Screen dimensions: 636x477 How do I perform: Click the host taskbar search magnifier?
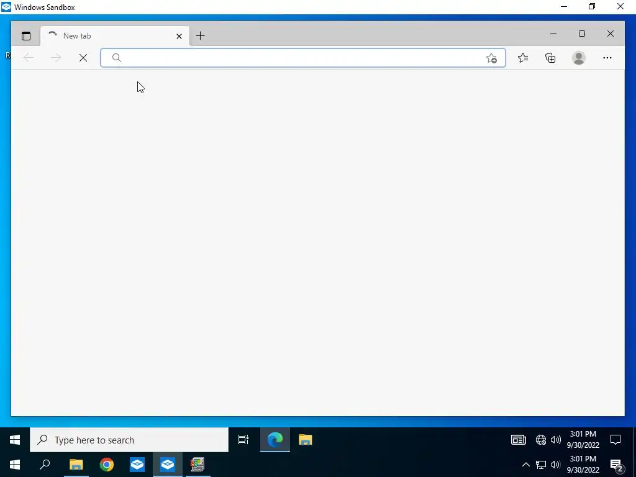[45, 465]
